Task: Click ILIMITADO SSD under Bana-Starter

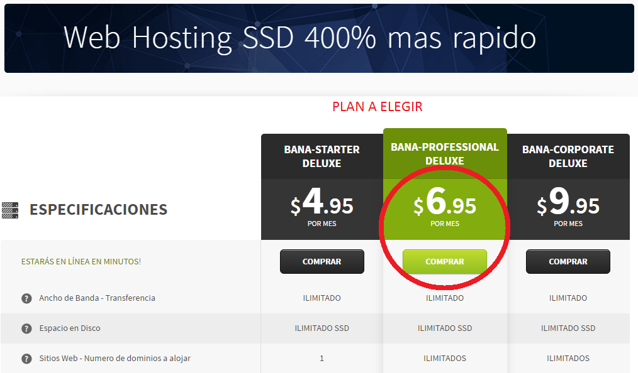Action: tap(322, 328)
